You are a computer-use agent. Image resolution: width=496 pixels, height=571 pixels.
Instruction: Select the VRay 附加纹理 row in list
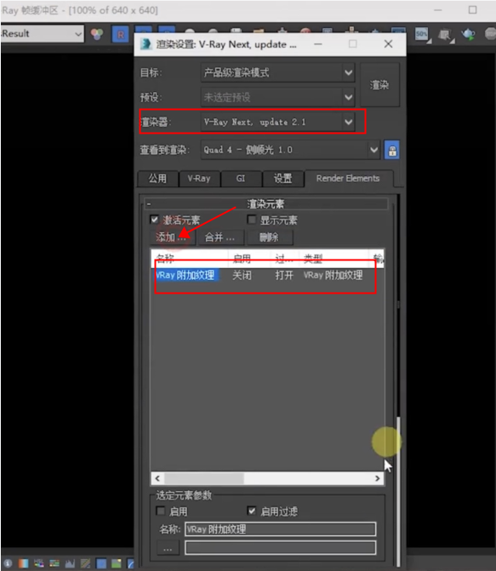268,276
